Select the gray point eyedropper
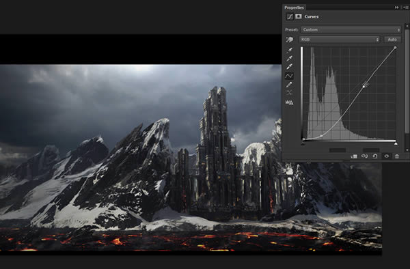The image size is (410, 269). click(290, 59)
